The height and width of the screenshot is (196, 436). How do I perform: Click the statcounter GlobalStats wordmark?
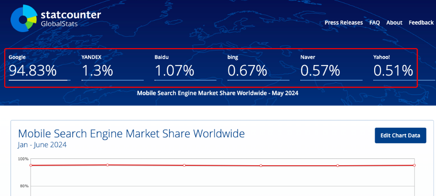tap(71, 19)
